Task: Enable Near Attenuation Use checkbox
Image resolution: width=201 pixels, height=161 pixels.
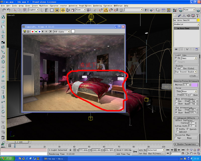Action: 176,101
